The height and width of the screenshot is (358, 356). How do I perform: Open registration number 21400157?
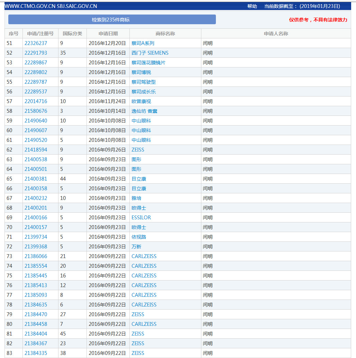coord(36,227)
